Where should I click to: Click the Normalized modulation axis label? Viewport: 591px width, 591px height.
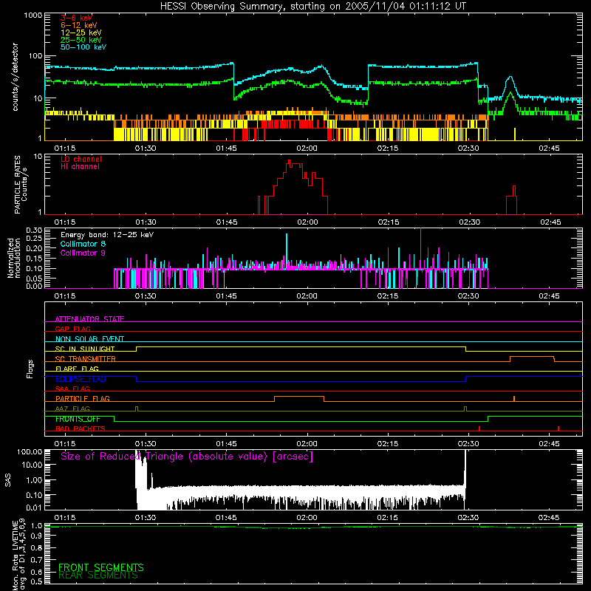(14, 258)
